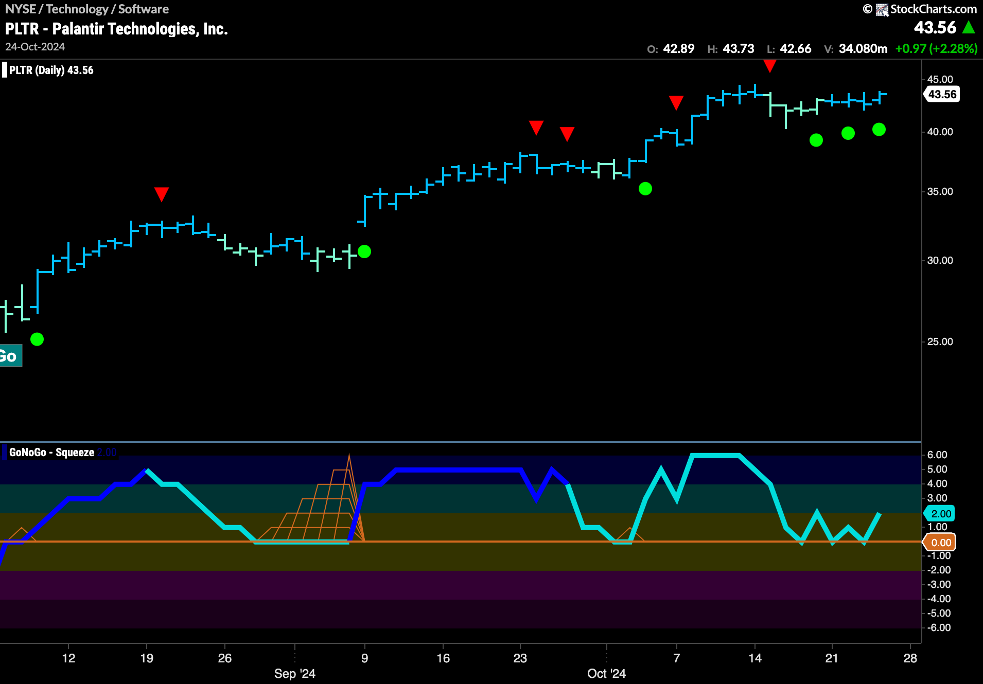Click the date label 19 on time axis
Screen dimensions: 983x684
[147, 658]
